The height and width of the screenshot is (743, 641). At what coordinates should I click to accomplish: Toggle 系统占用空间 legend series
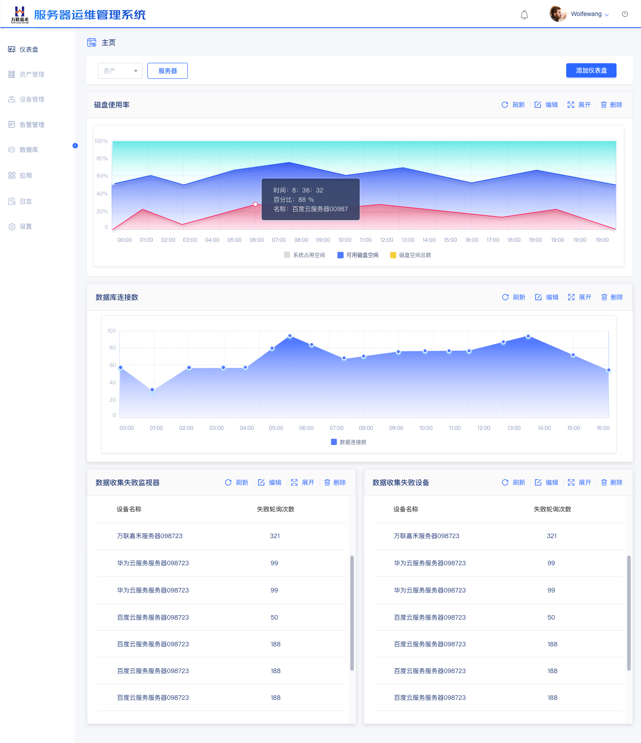click(304, 255)
